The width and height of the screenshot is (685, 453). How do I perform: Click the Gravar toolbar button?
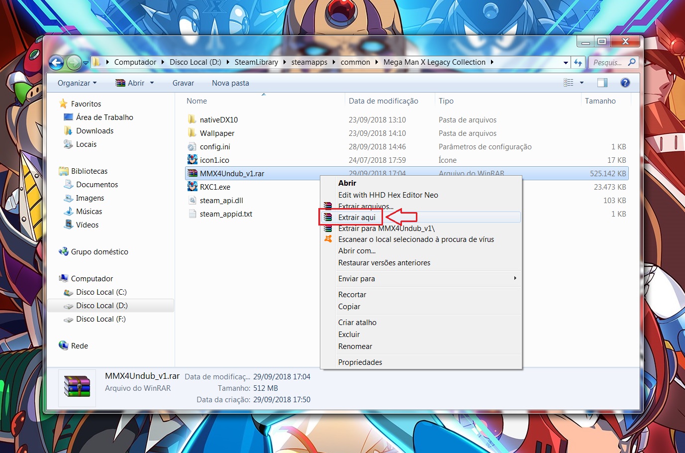pos(183,83)
